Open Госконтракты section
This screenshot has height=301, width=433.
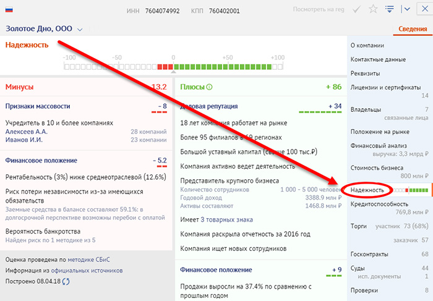(369, 254)
